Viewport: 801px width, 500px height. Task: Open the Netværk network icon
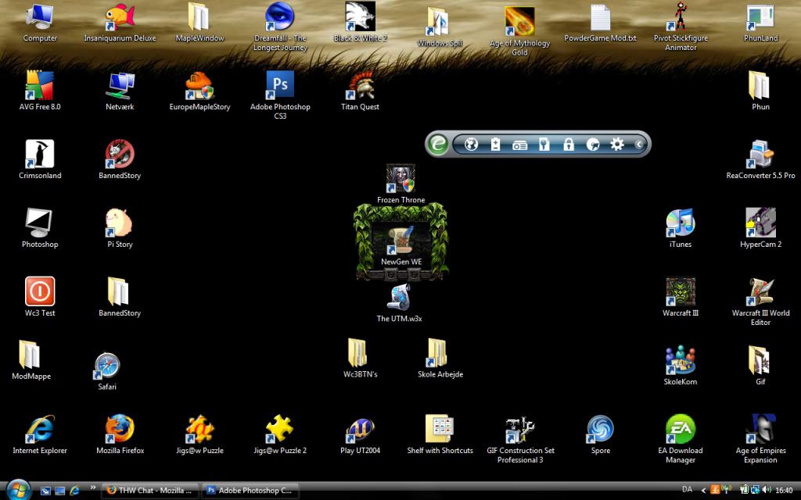(x=120, y=91)
